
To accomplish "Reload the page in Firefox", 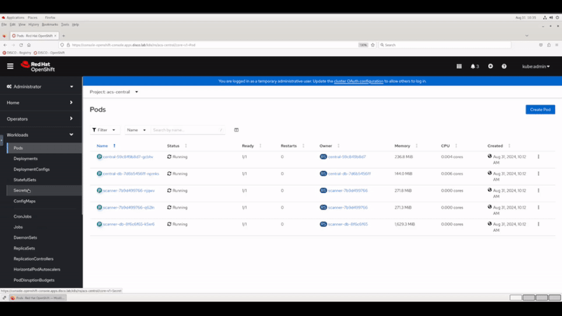I will [21, 45].
